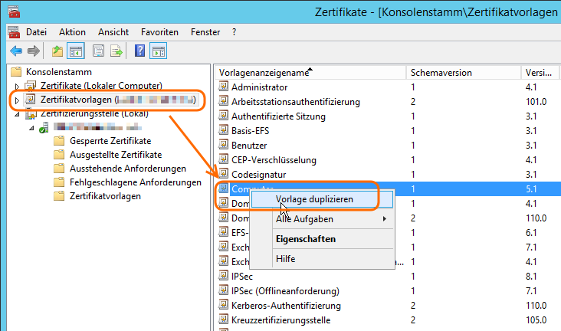Expand the Zertifikate (Lokaler Computer) node

pyautogui.click(x=17, y=86)
